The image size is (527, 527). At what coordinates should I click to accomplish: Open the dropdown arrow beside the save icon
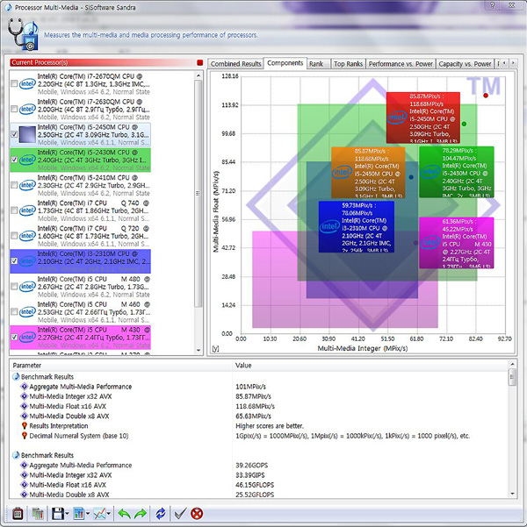tap(68, 514)
